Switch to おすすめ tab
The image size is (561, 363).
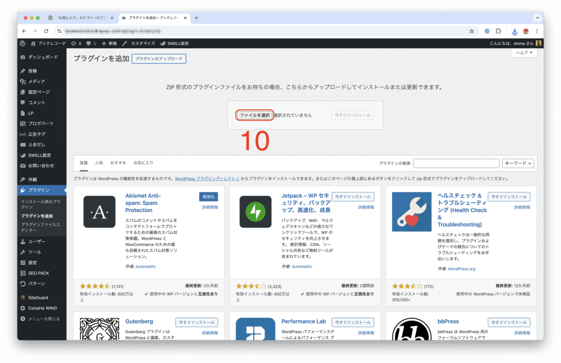(x=118, y=163)
